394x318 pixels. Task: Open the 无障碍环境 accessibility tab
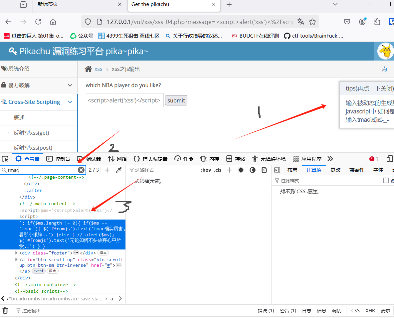point(269,159)
